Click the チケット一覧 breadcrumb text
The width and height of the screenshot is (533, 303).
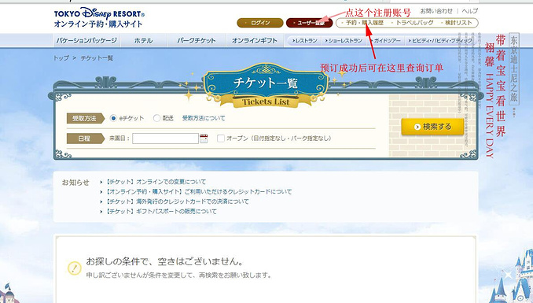(x=97, y=58)
